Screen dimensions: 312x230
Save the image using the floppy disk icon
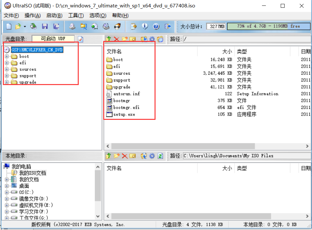(x=45, y=26)
